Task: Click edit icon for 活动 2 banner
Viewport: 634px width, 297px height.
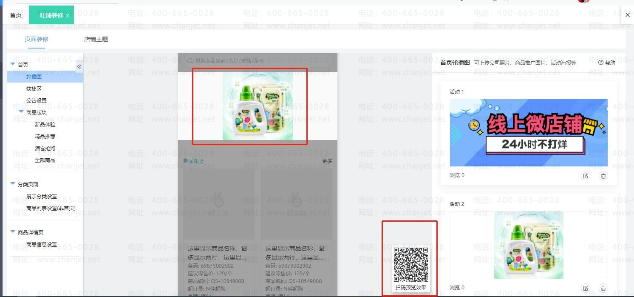Action: point(586,288)
